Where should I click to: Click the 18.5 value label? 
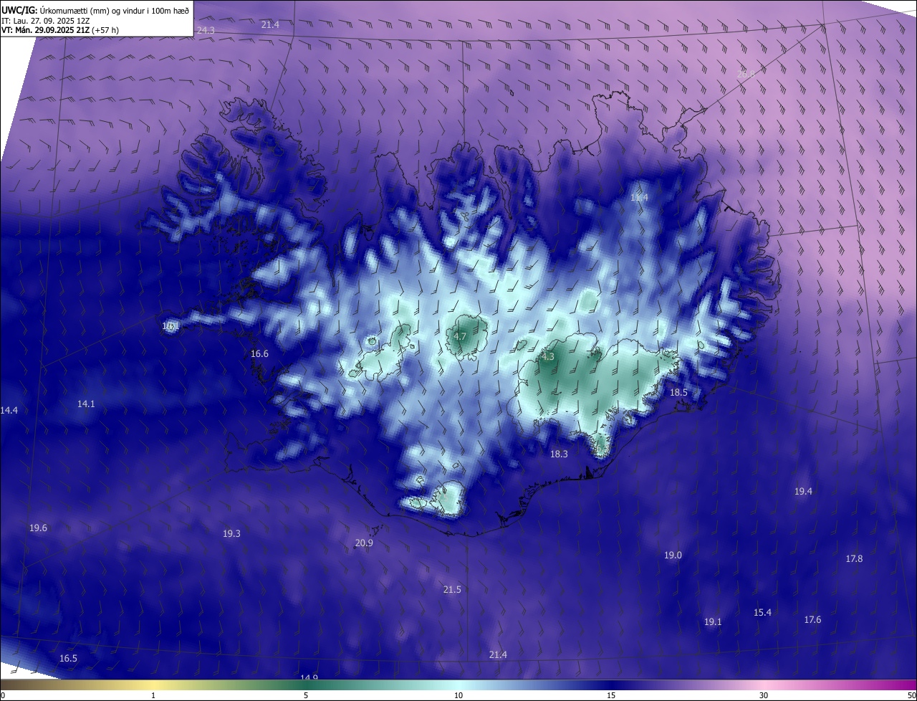tap(678, 393)
